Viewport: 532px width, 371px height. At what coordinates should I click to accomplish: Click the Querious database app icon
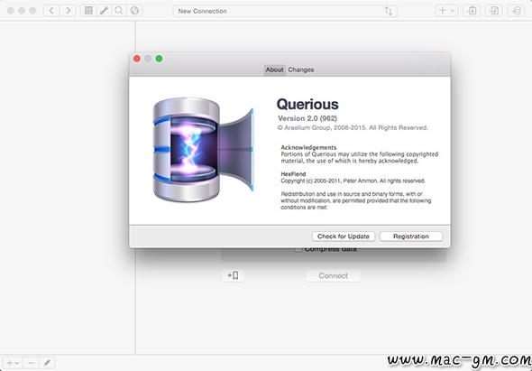(204, 150)
